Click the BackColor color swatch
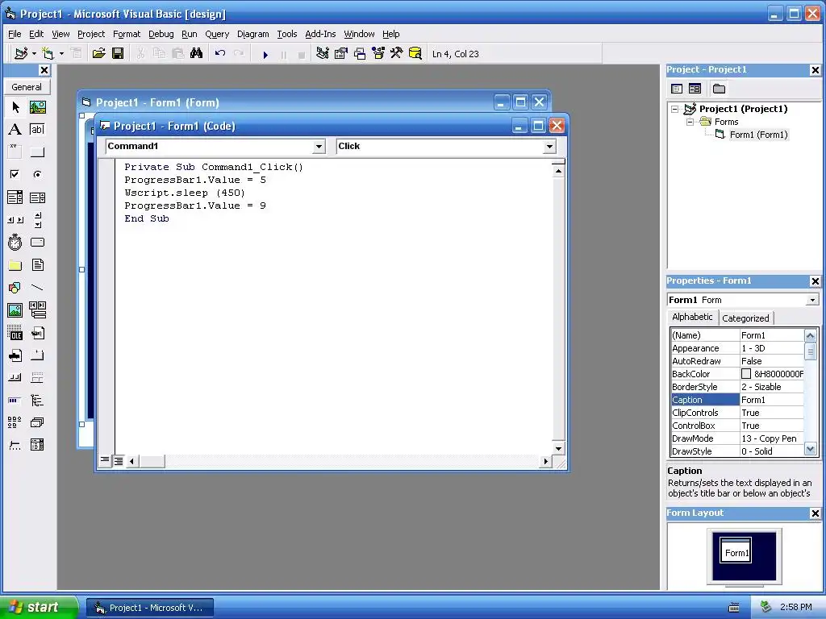This screenshot has width=826, height=619. pyautogui.click(x=746, y=374)
